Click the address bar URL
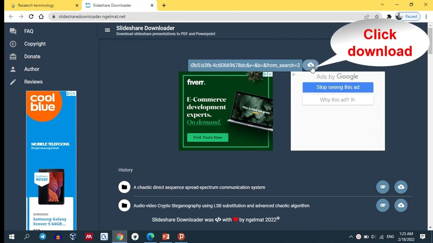The height and width of the screenshot is (243, 433). [x=92, y=17]
